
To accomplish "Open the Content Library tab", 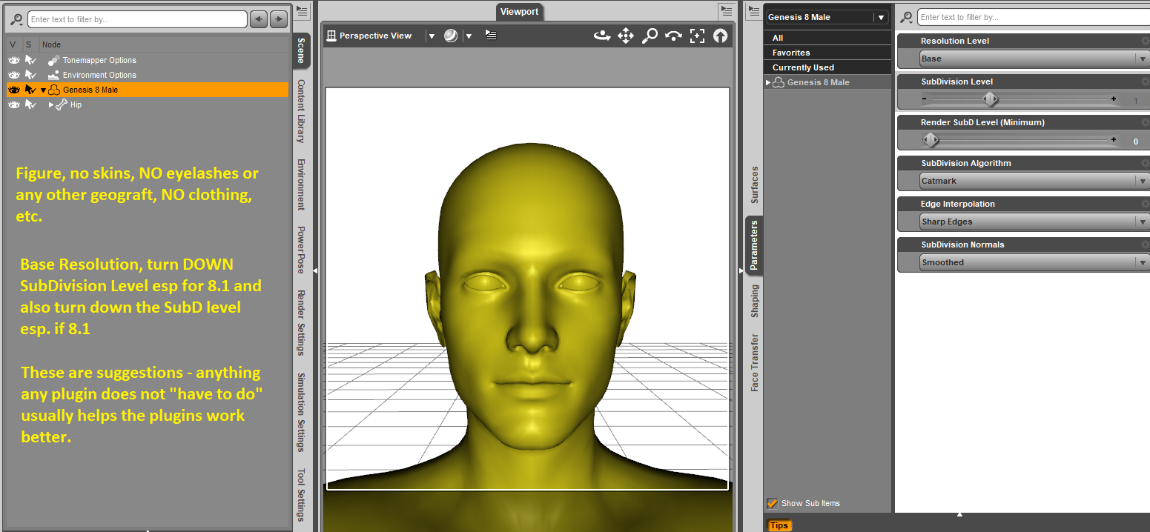I will click(x=301, y=111).
